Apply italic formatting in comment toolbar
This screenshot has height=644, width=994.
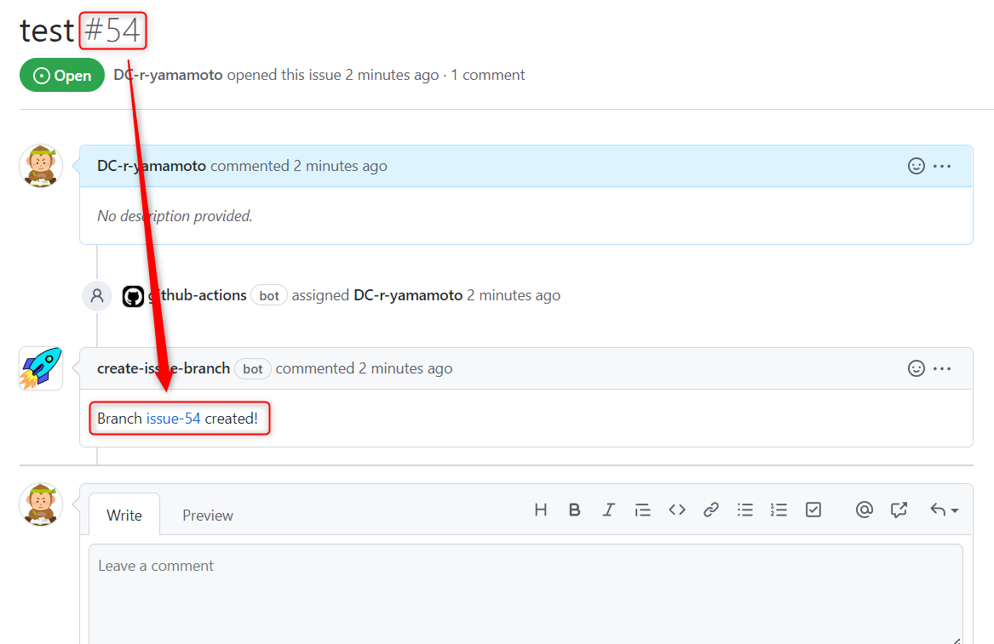[608, 510]
